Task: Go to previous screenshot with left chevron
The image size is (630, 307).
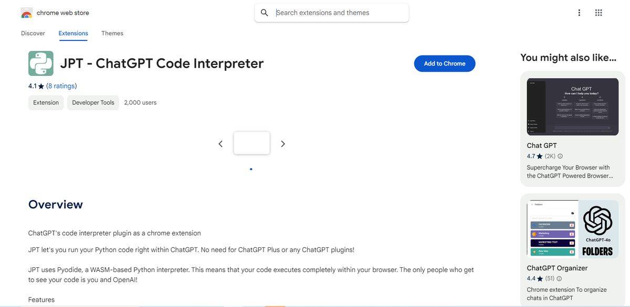Action: coord(220,144)
